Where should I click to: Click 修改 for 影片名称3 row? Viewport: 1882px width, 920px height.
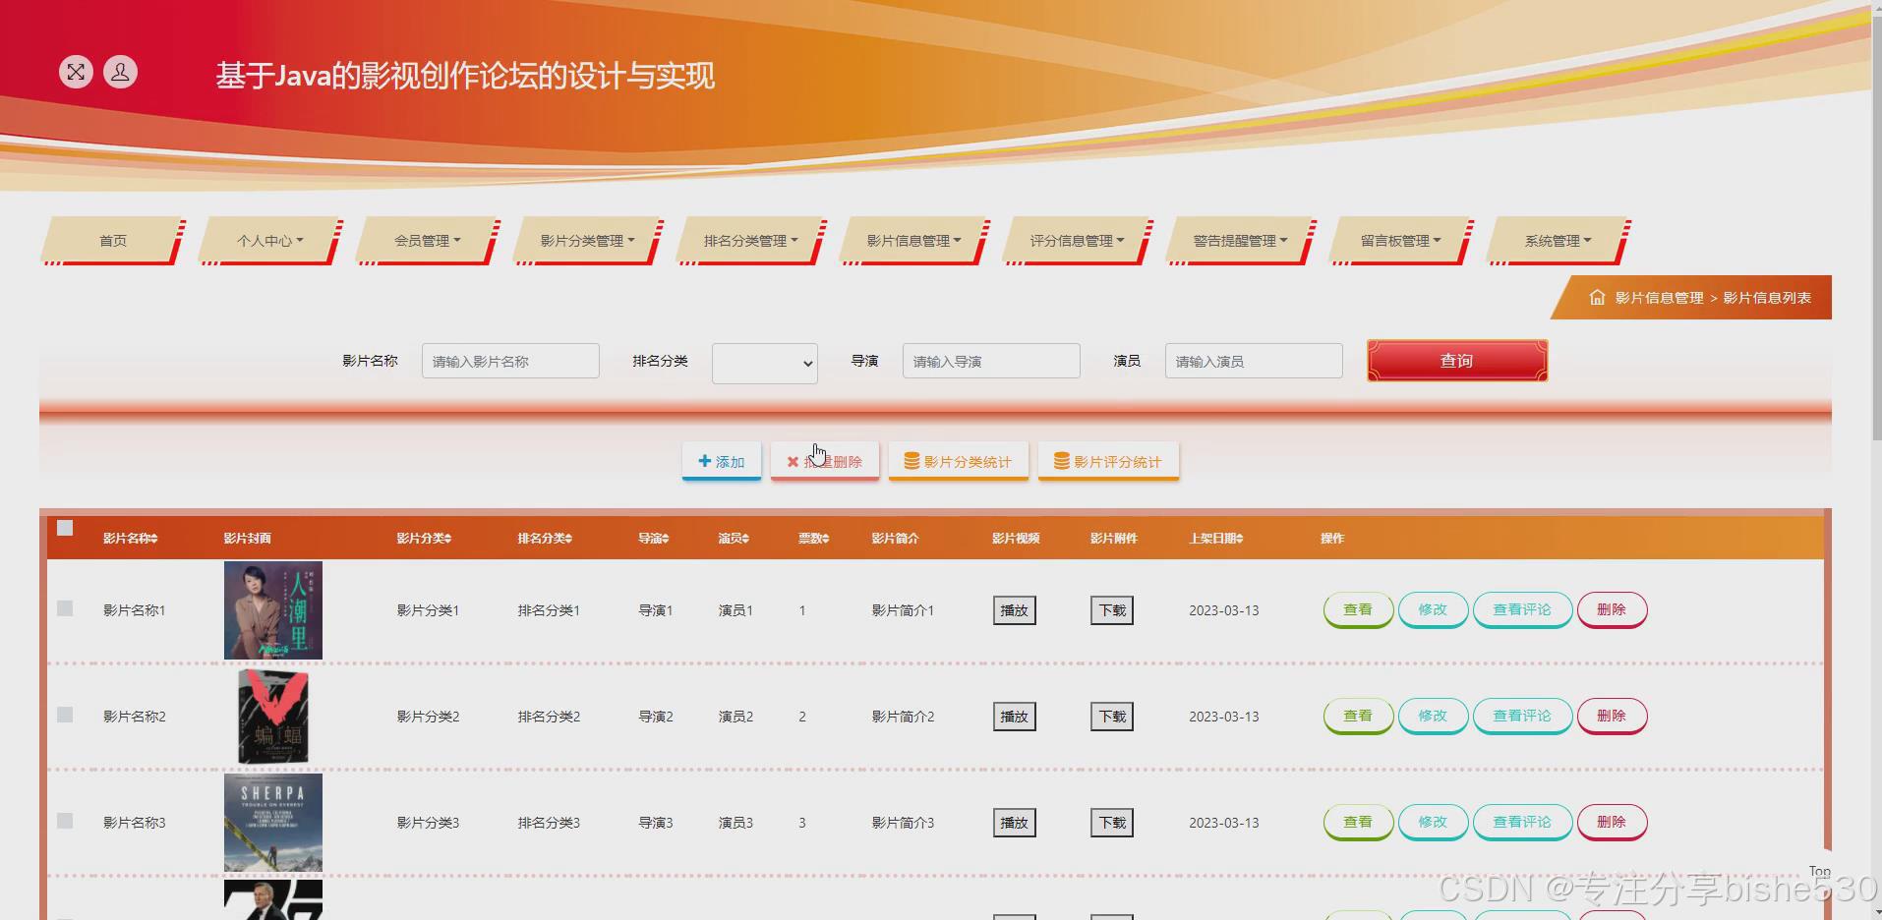pos(1433,822)
